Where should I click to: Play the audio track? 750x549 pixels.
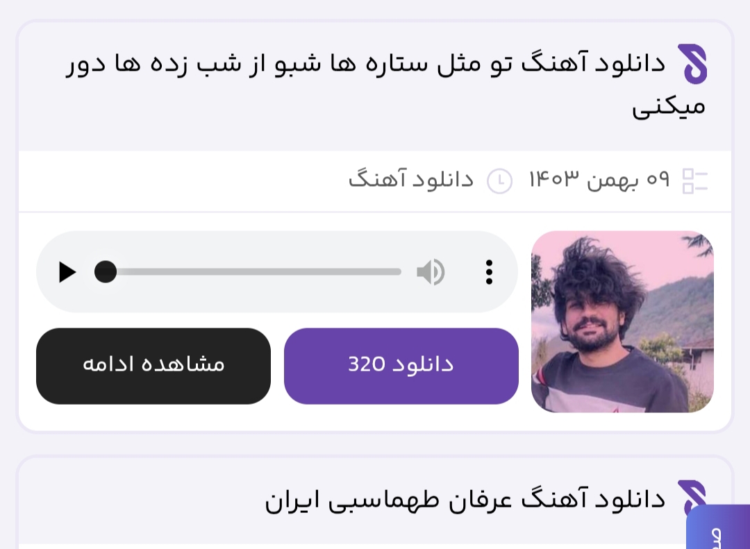67,272
